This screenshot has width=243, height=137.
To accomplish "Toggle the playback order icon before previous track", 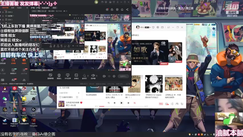I will pyautogui.click(x=108, y=103).
